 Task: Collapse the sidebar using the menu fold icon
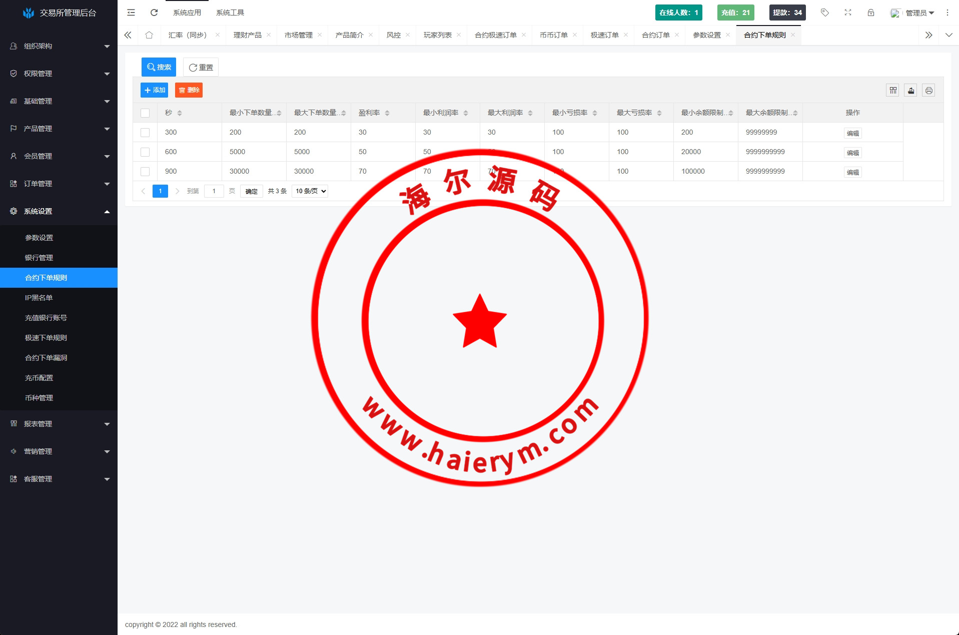pyautogui.click(x=131, y=13)
